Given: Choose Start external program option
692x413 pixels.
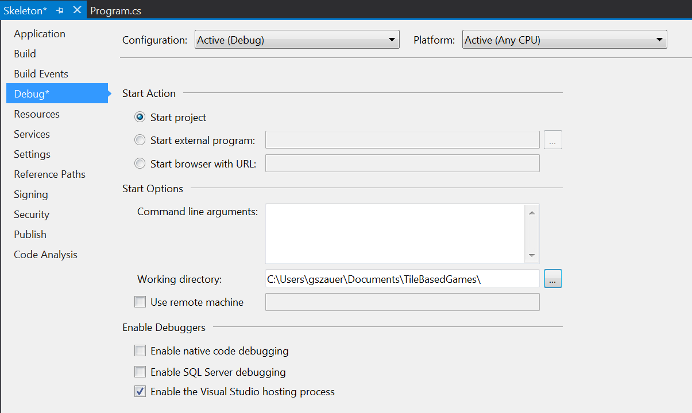Looking at the screenshot, I should tap(140, 140).
